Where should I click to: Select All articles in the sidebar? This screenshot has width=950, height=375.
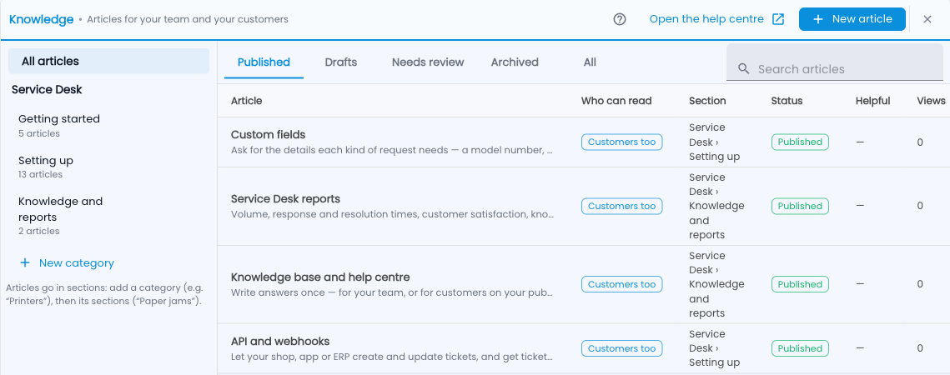(109, 61)
